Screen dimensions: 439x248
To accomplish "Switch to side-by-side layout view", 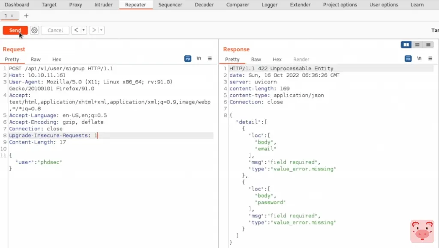I will (406, 45).
